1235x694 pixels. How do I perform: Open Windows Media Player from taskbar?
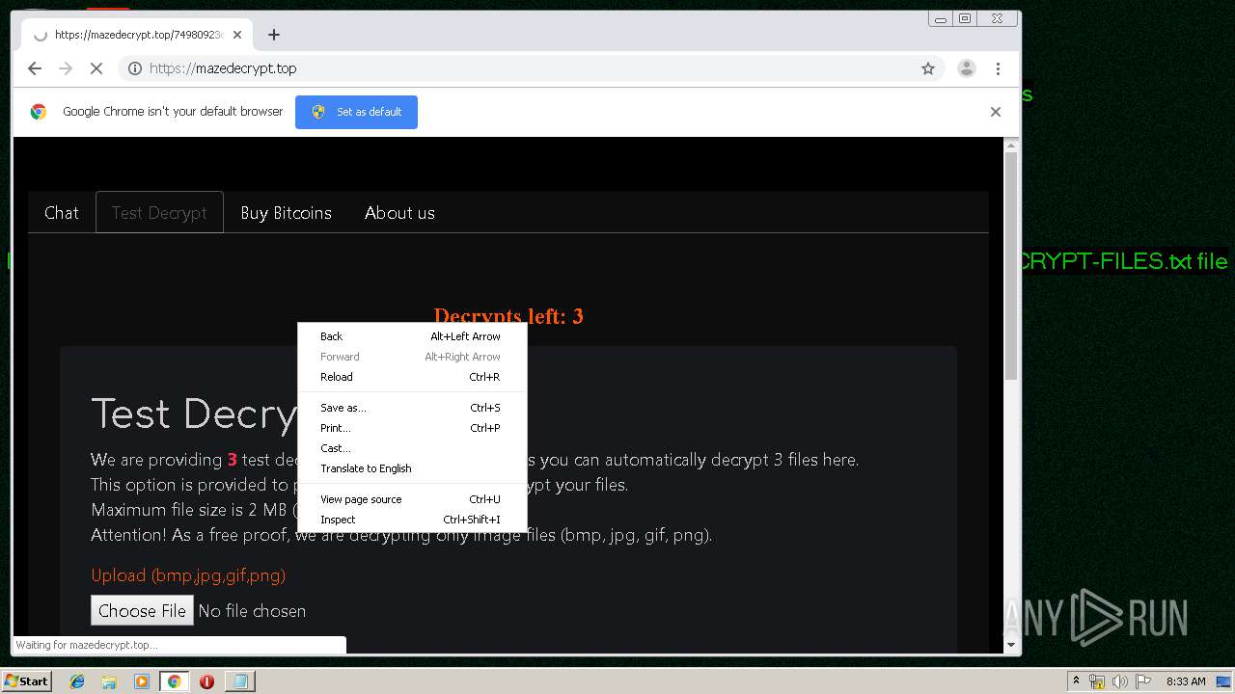[x=142, y=681]
